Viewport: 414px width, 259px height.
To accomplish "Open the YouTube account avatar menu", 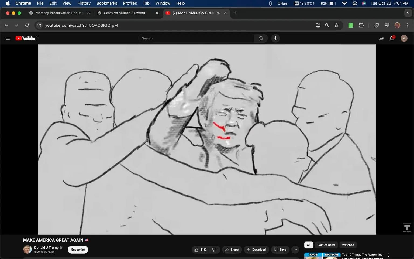I will coord(404,38).
